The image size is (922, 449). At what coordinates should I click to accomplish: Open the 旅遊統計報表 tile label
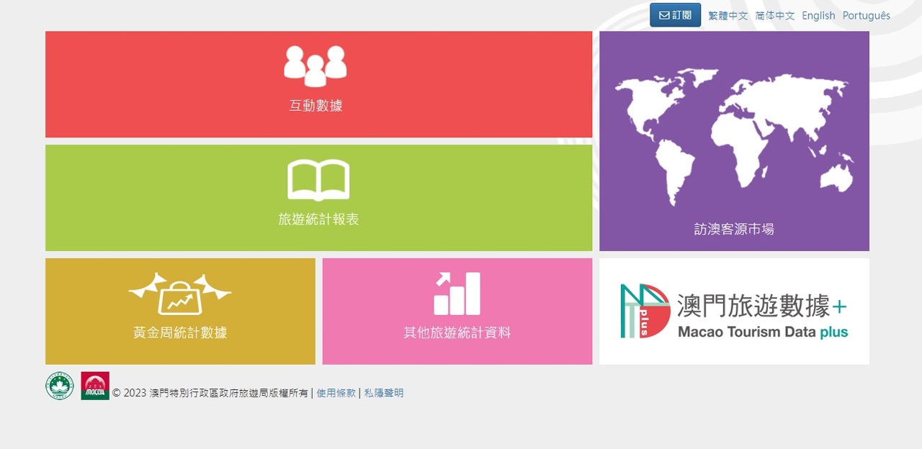click(318, 219)
